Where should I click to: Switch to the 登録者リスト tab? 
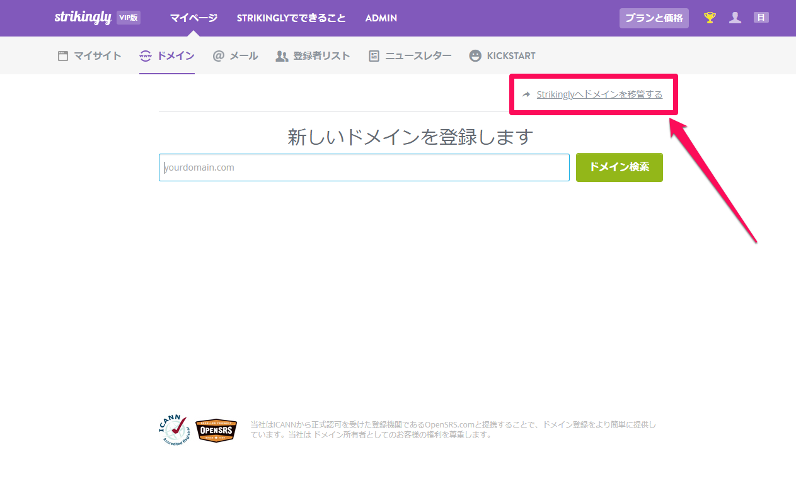[313, 55]
